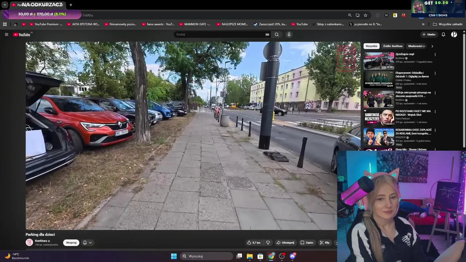Dislike the video with thumbs-down
The height and width of the screenshot is (262, 466).
pyautogui.click(x=268, y=243)
